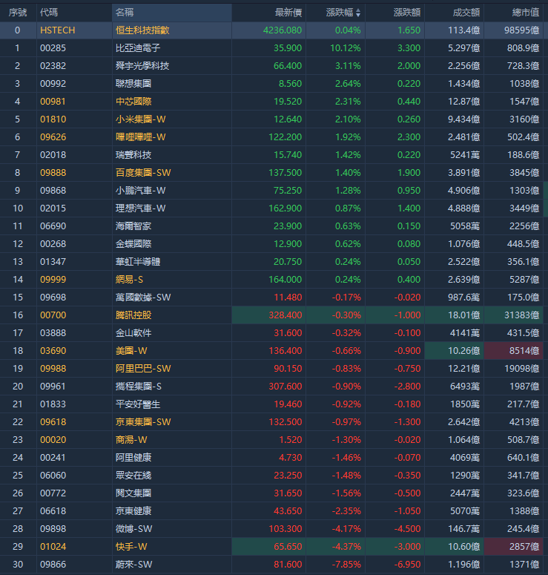Sort by 漲跌額 column header
This screenshot has width=548, height=575.
click(x=407, y=13)
